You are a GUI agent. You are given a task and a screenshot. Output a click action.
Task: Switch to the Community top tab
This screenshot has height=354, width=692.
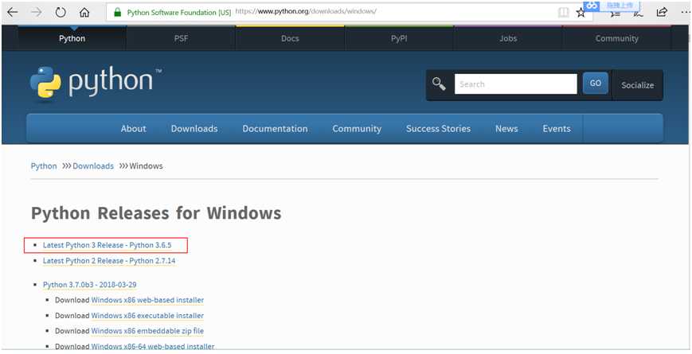(x=616, y=38)
